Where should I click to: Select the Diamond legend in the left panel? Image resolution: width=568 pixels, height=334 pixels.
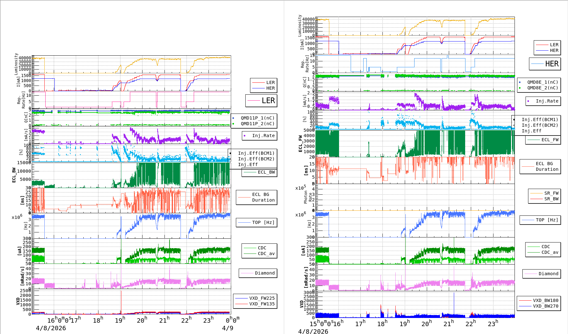coord(258,273)
